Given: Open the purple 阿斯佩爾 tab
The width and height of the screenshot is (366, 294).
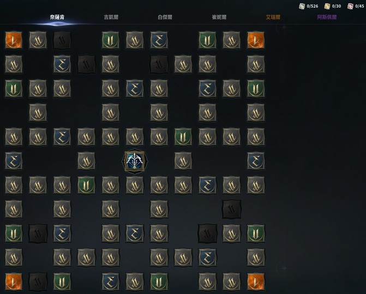Looking at the screenshot, I should pos(327,17).
